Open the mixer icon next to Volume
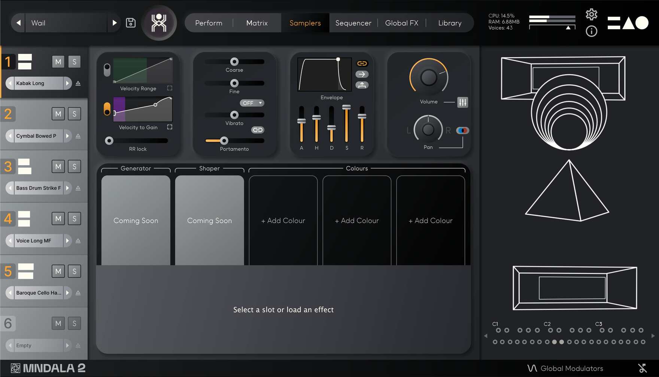 (463, 102)
